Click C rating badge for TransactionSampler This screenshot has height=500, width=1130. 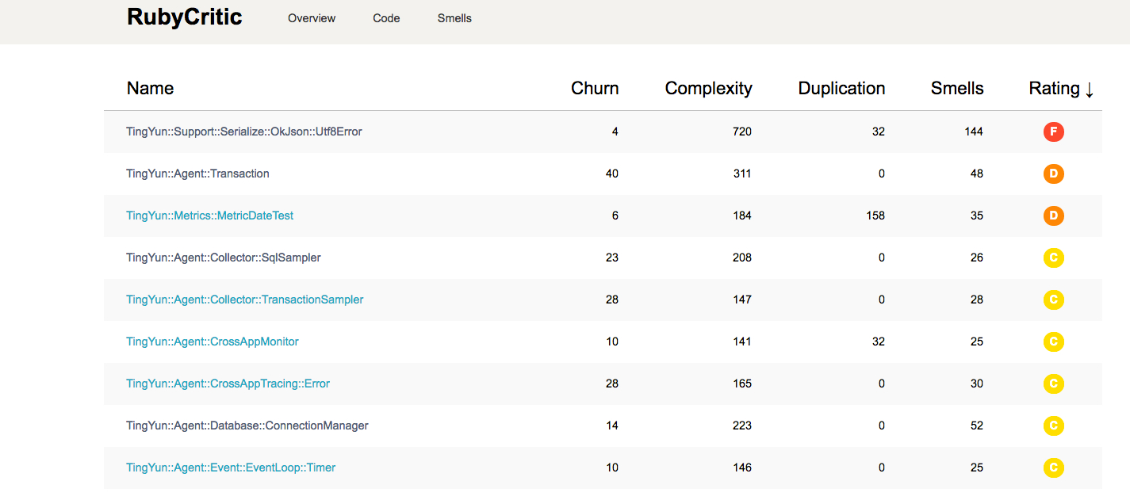tap(1053, 300)
